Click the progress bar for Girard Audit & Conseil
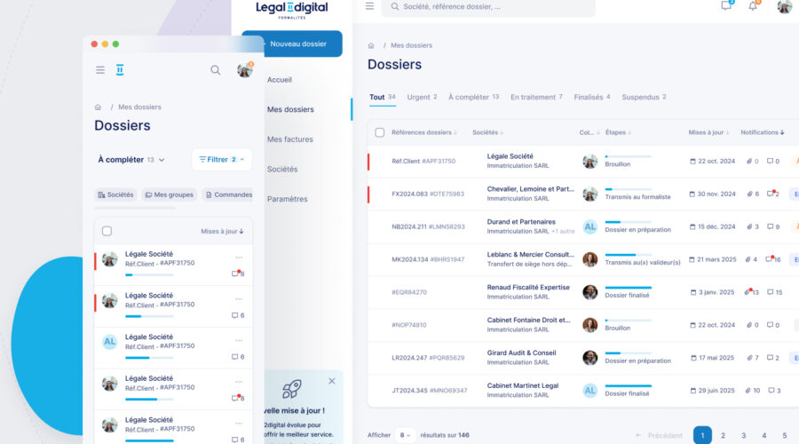 628,353
